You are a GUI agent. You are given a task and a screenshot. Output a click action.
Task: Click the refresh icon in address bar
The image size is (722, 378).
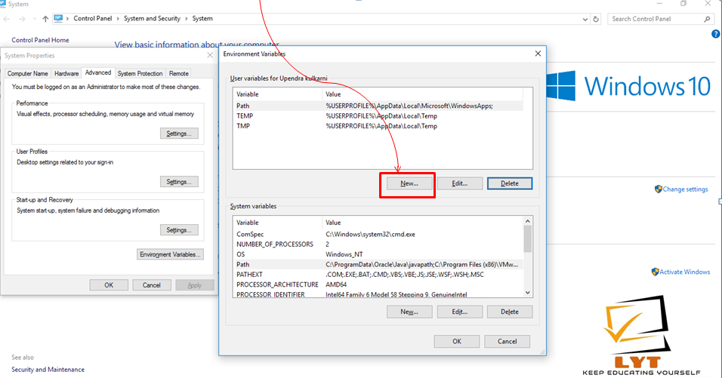coord(596,20)
